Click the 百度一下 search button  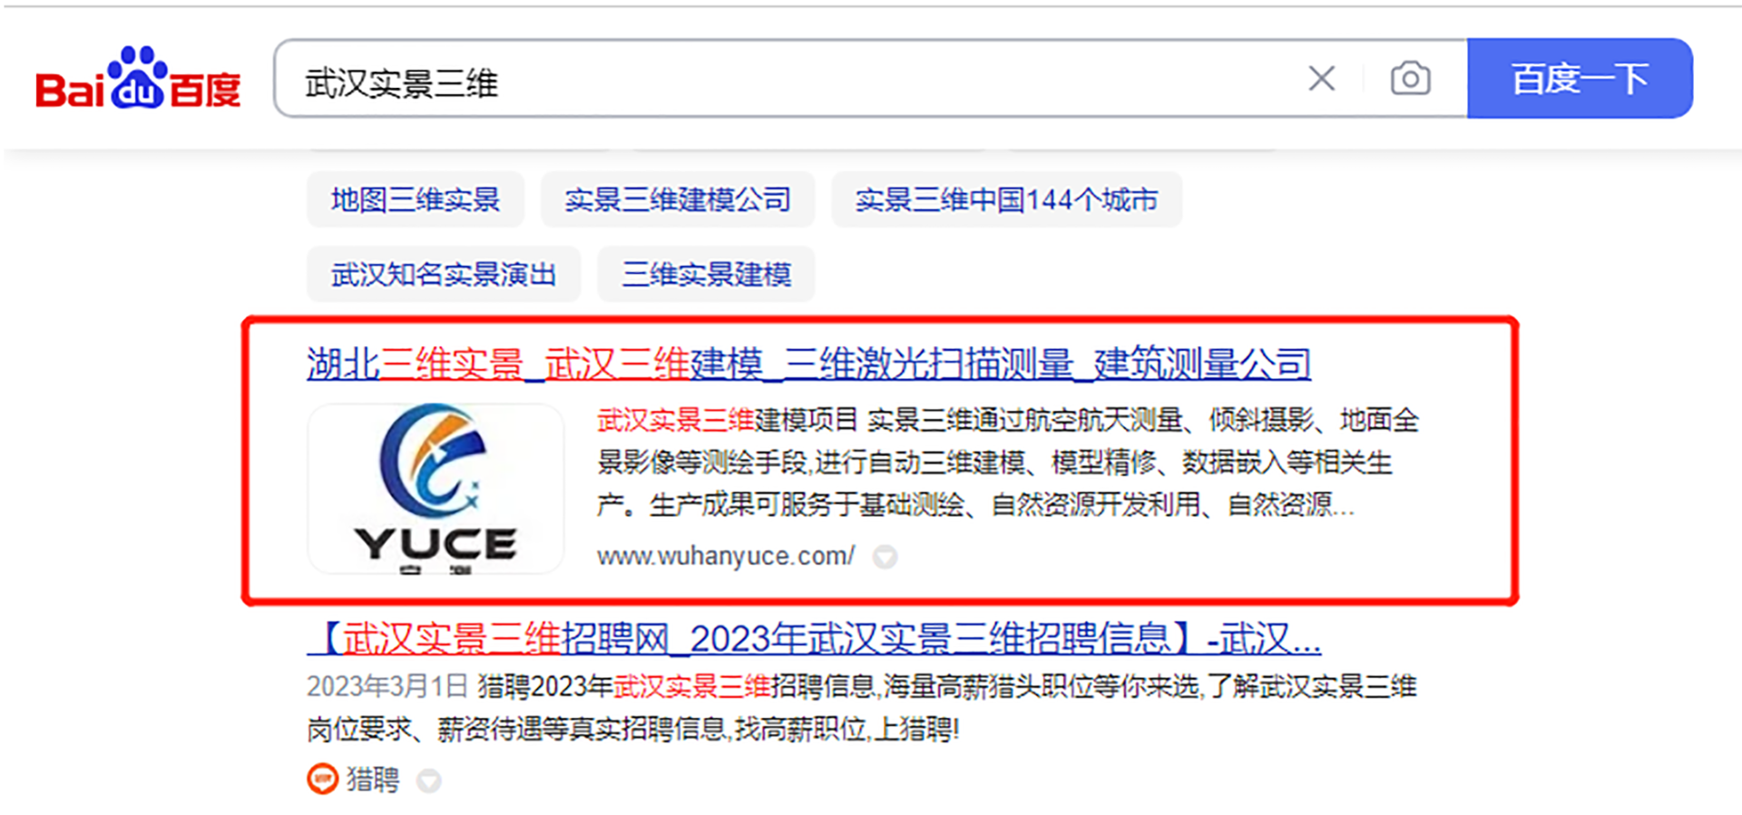(x=1580, y=79)
